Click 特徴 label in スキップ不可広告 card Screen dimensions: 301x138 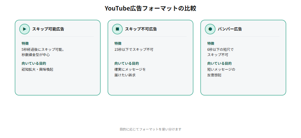click(118, 44)
